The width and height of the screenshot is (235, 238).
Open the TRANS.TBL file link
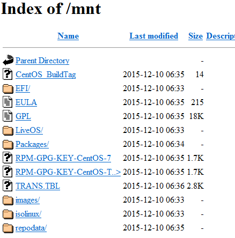pyautogui.click(x=38, y=186)
